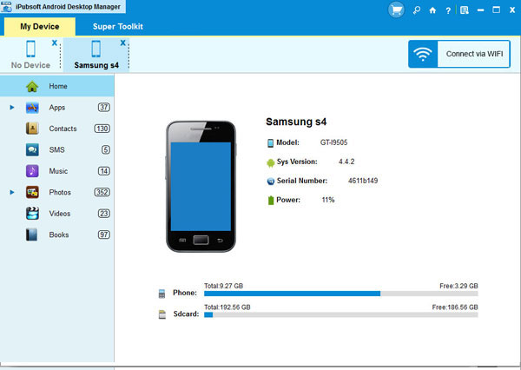This screenshot has width=521, height=370.
Task: Click the model value GT-I9505
Action: 334,142
